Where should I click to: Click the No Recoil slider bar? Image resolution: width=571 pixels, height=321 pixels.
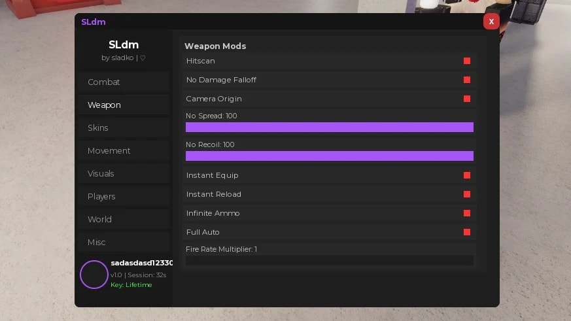coord(330,156)
